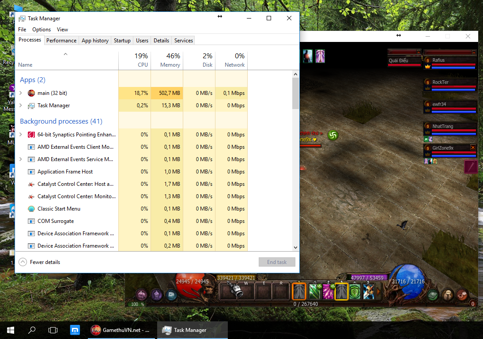This screenshot has width=483, height=339.
Task: Click the process list scrollbar thumb
Action: [x=295, y=93]
